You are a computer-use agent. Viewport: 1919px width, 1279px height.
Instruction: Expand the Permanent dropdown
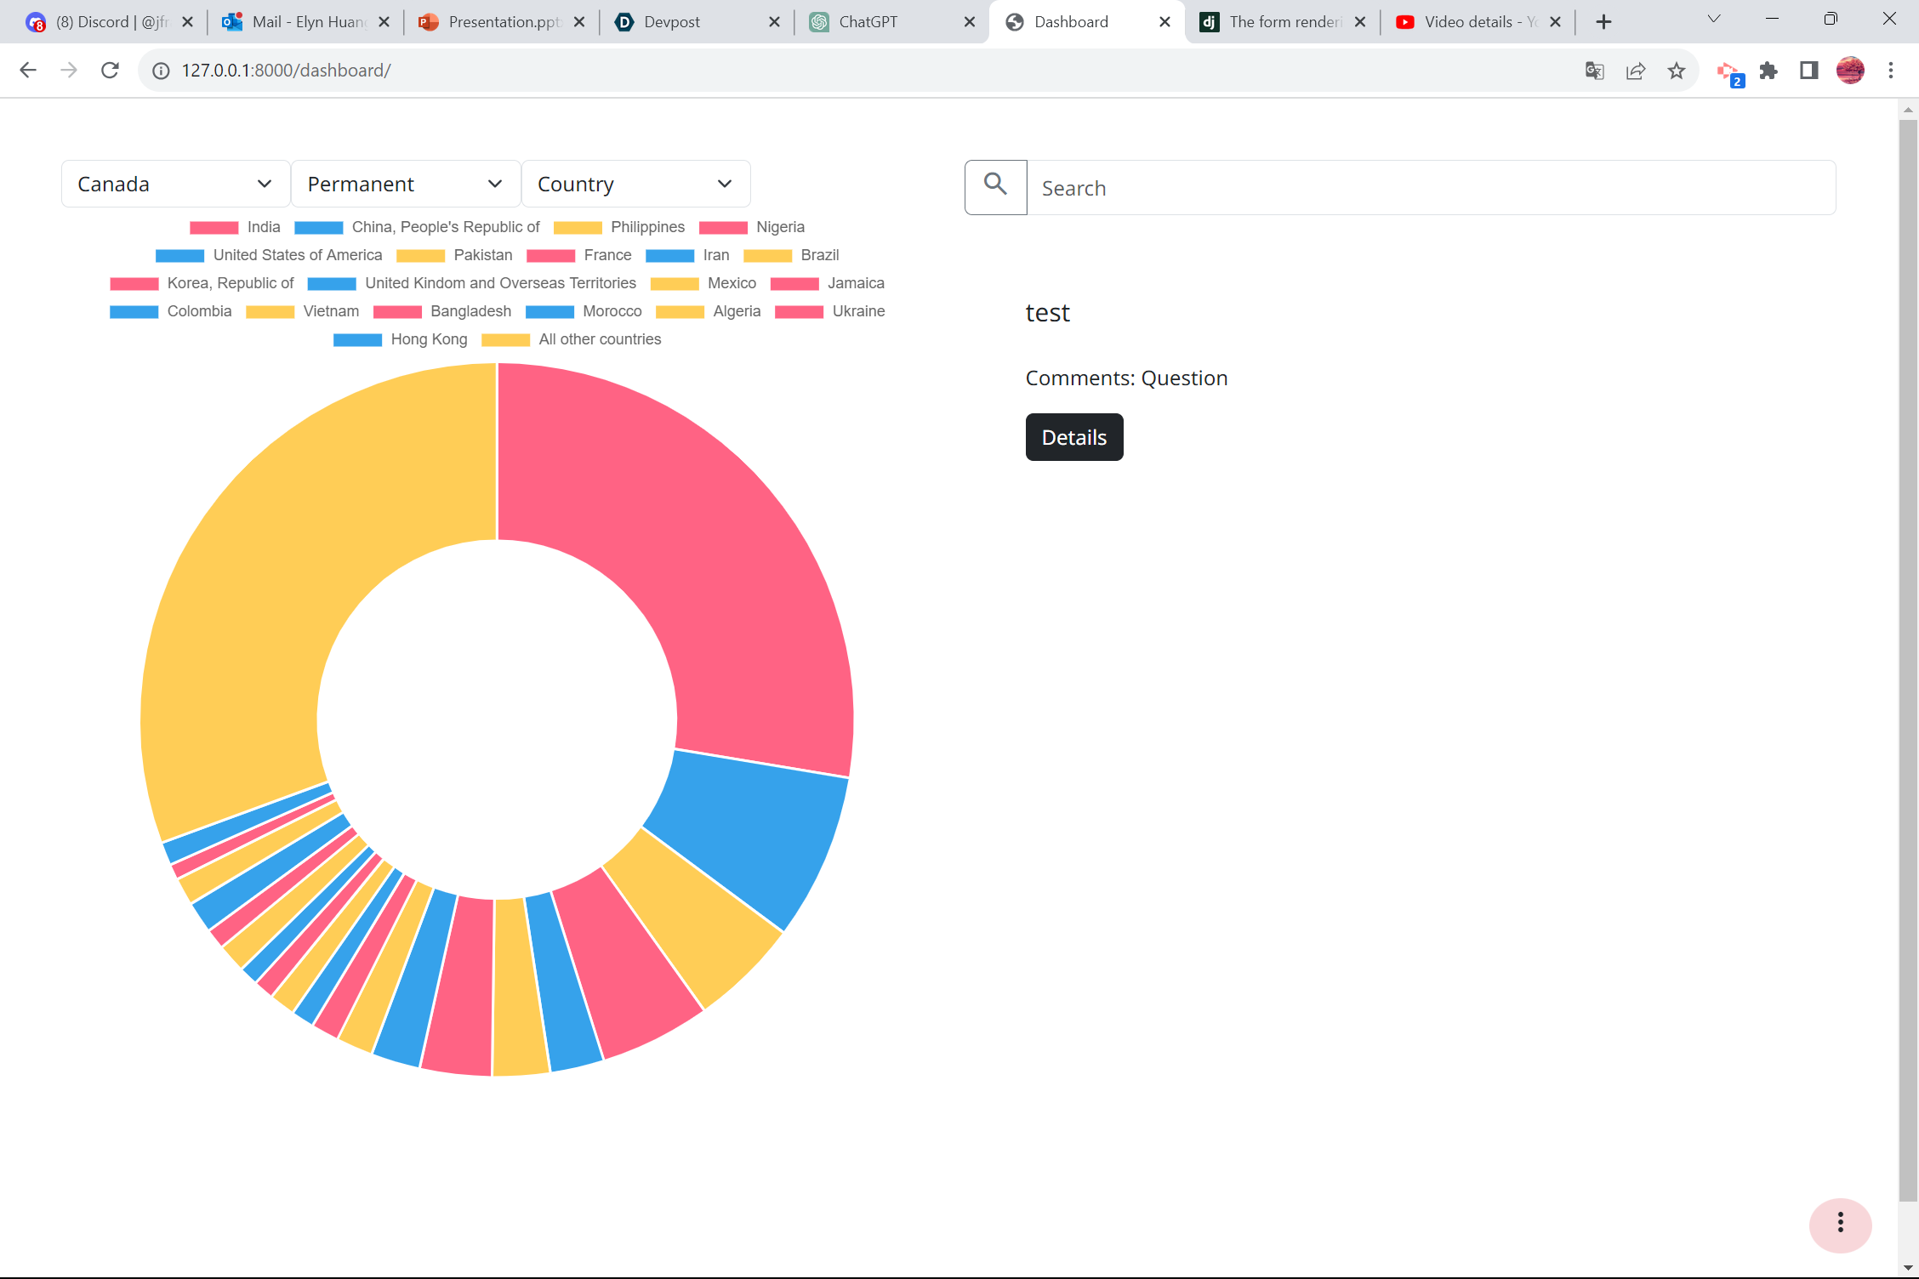click(x=405, y=184)
